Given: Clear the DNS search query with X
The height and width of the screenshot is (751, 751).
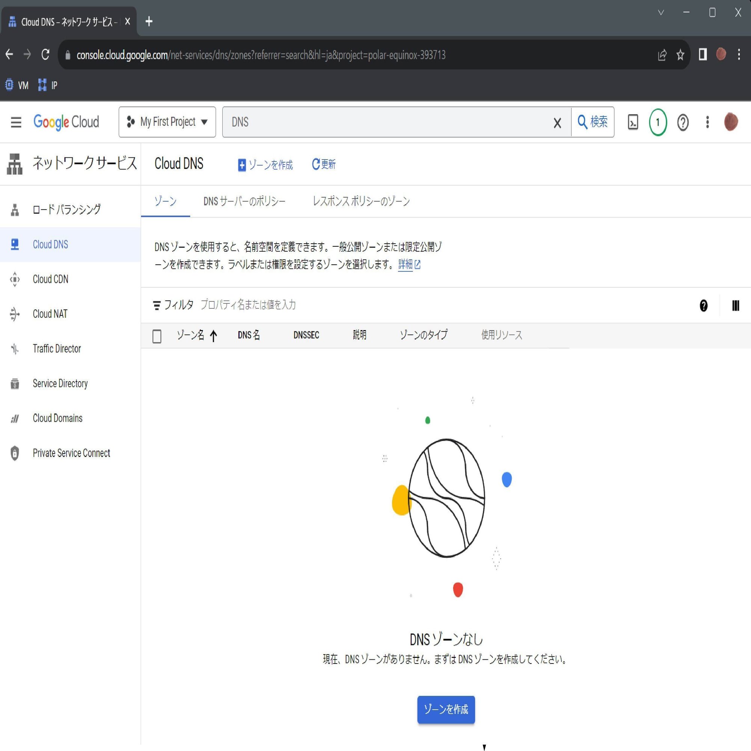Looking at the screenshot, I should (557, 122).
